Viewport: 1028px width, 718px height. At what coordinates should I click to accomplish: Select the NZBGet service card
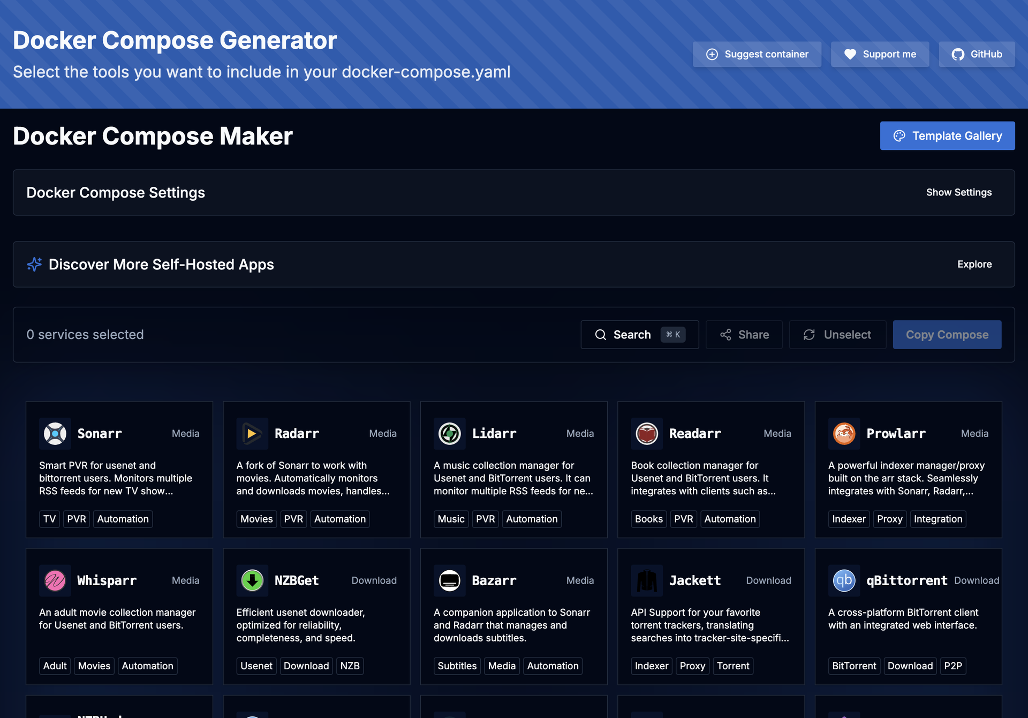tap(316, 616)
